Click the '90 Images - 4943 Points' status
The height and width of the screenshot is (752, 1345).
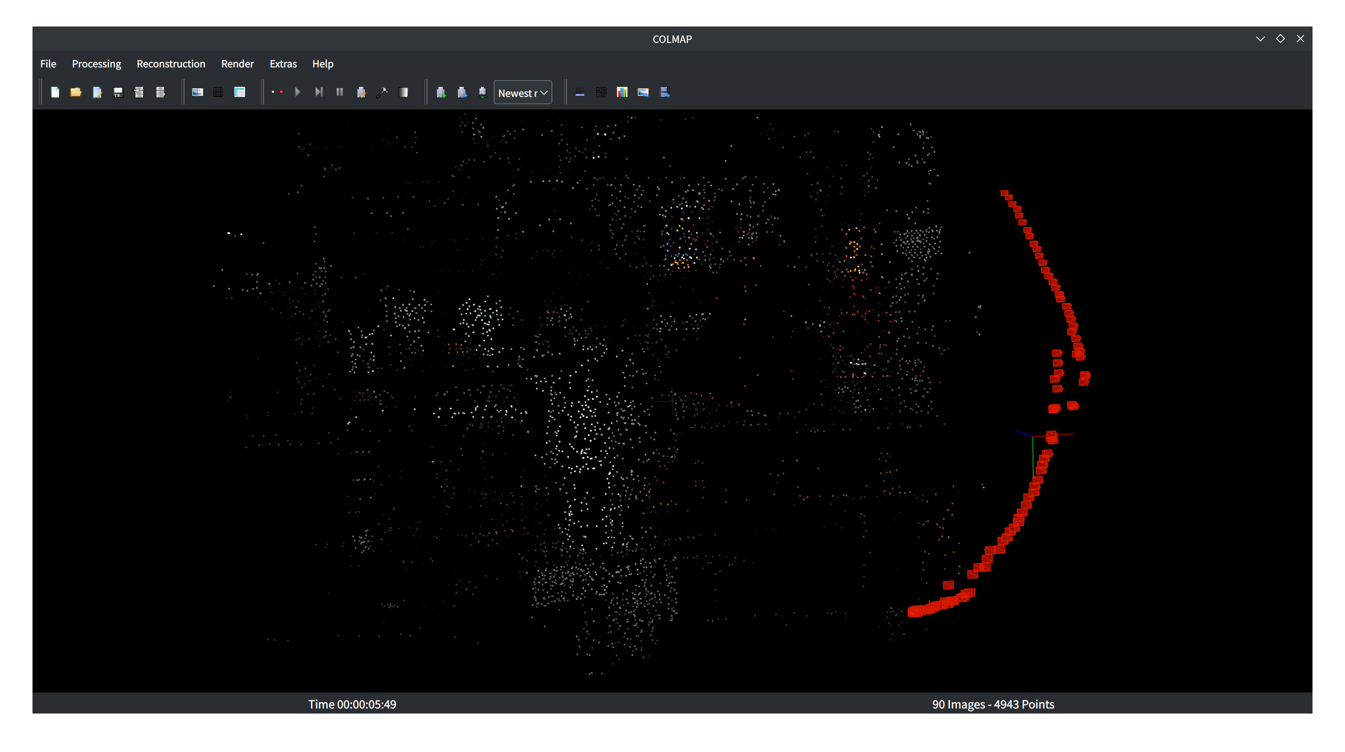(993, 704)
